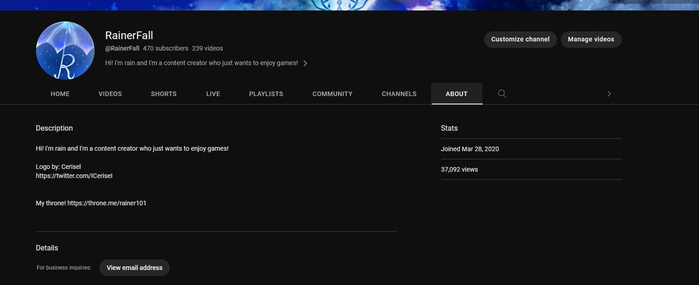699x285 pixels.
Task: Expand channel description with chevron arrow
Action: 305,63
